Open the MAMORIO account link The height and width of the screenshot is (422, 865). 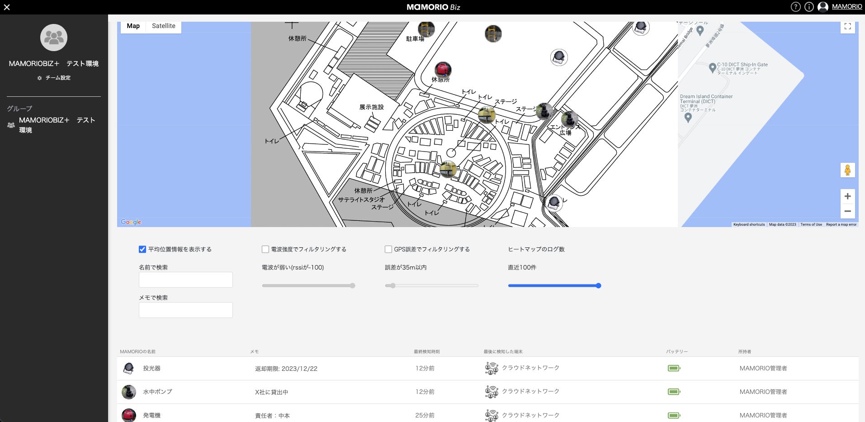847,7
